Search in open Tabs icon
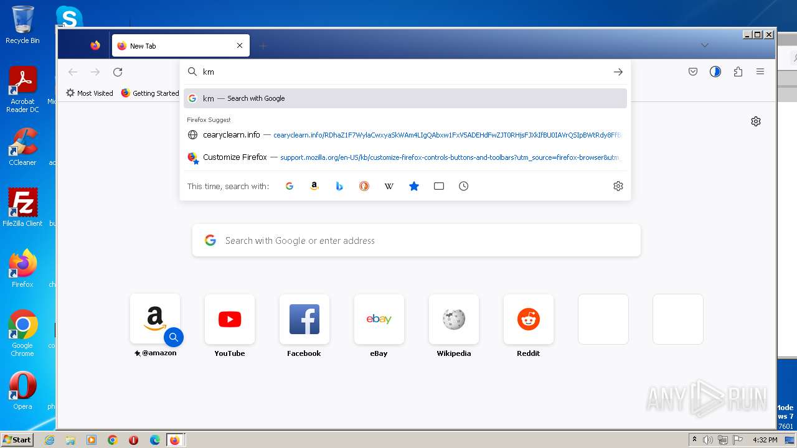This screenshot has height=448, width=797. pyautogui.click(x=439, y=186)
